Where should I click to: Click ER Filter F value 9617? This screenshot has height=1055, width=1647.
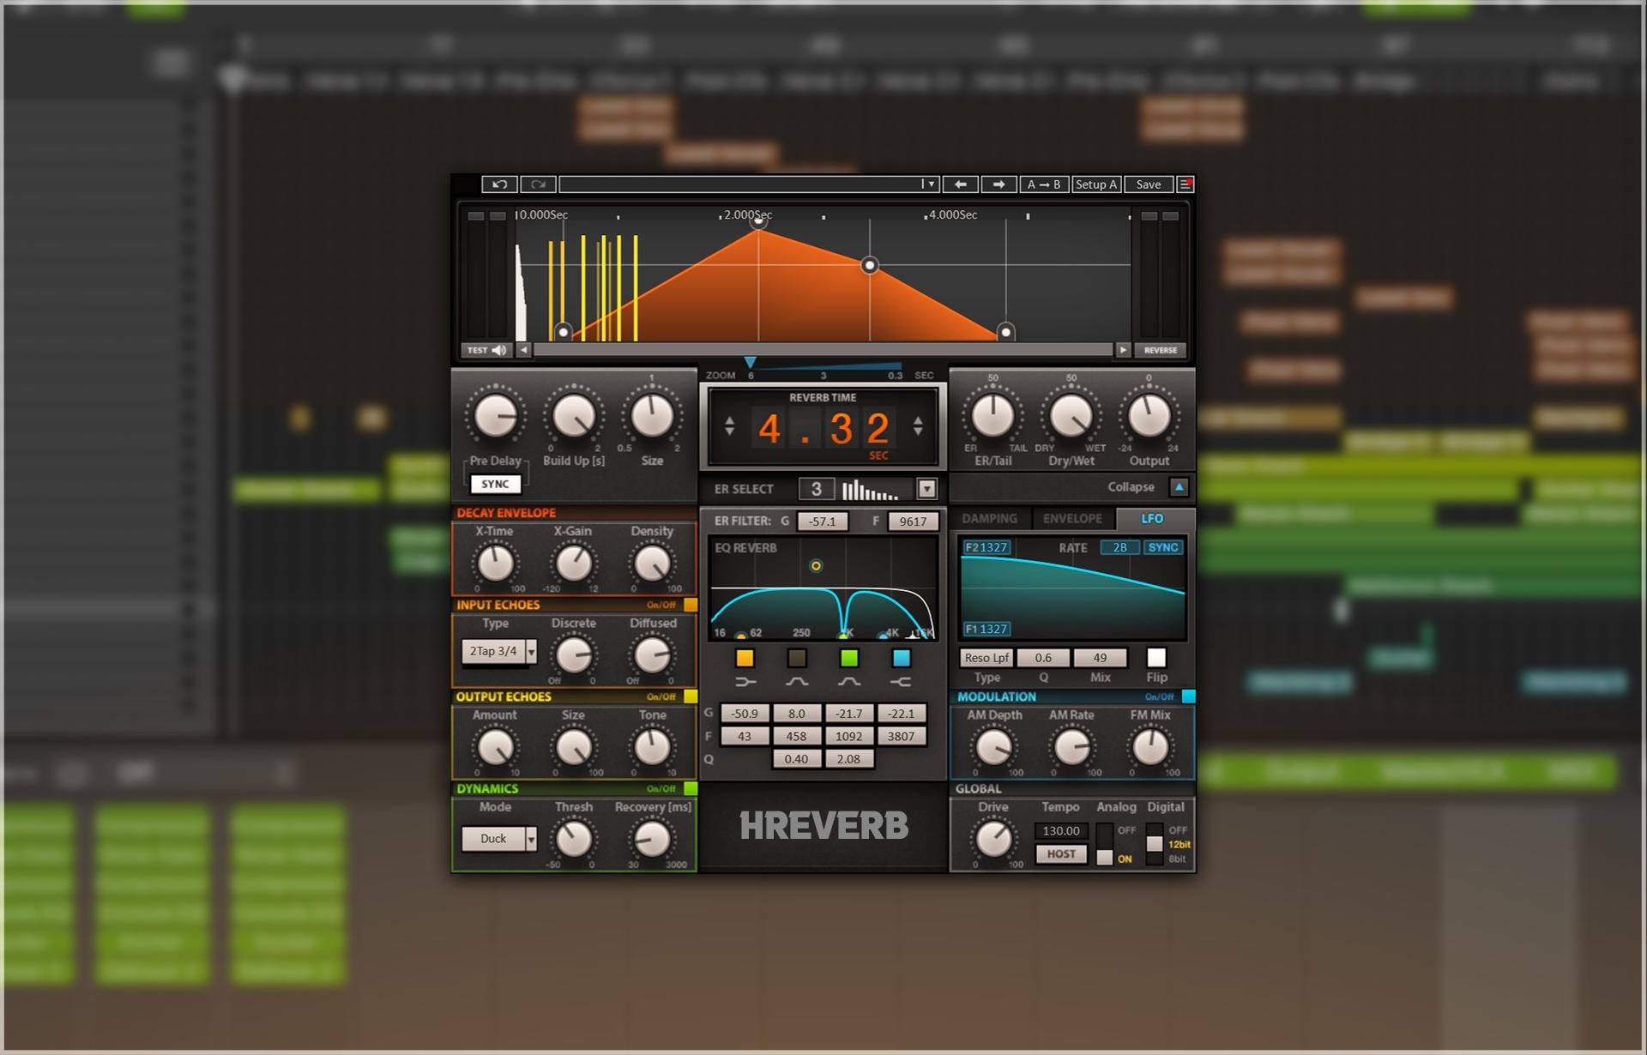[x=913, y=521]
